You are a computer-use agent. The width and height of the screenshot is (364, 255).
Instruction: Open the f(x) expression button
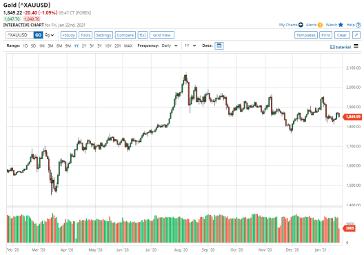(x=143, y=35)
